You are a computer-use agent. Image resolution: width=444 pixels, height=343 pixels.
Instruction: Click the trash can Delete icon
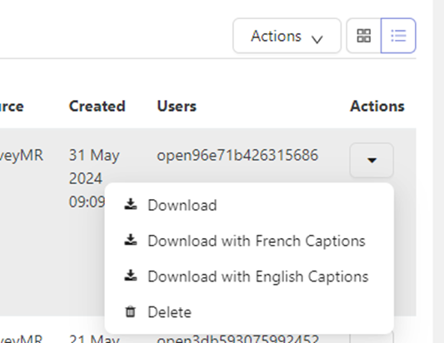point(130,311)
